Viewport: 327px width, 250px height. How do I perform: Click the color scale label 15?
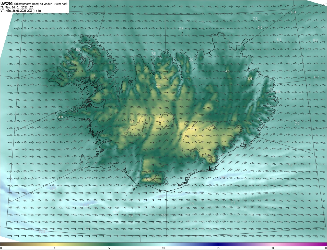coord(218,248)
